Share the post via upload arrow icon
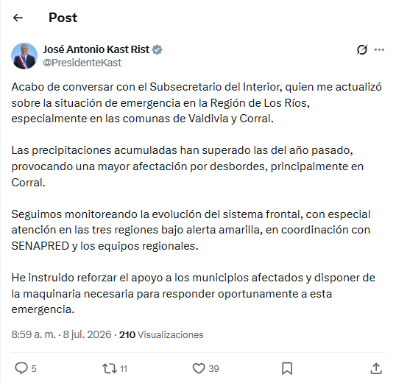Screen dimensions: 396x383 pyautogui.click(x=376, y=368)
